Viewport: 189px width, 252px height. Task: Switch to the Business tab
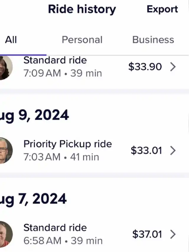pyautogui.click(x=153, y=40)
